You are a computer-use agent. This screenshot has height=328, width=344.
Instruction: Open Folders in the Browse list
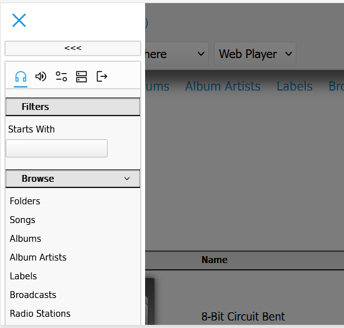click(x=25, y=201)
